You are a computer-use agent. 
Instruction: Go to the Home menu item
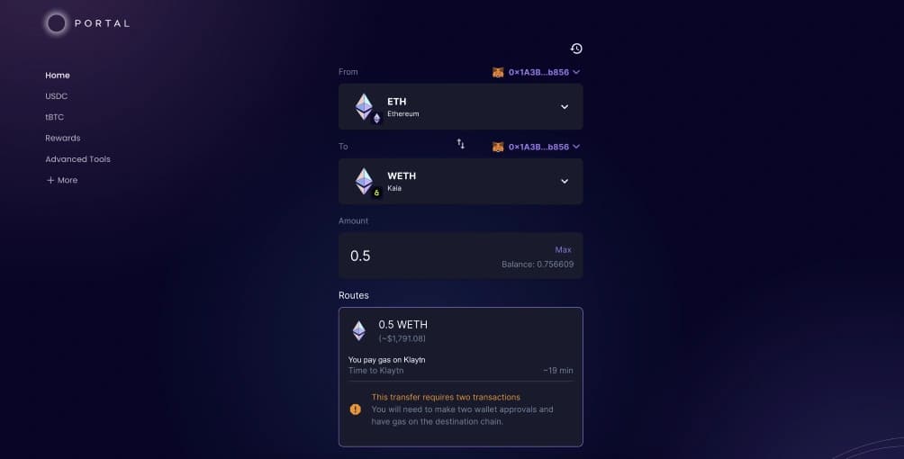[58, 75]
